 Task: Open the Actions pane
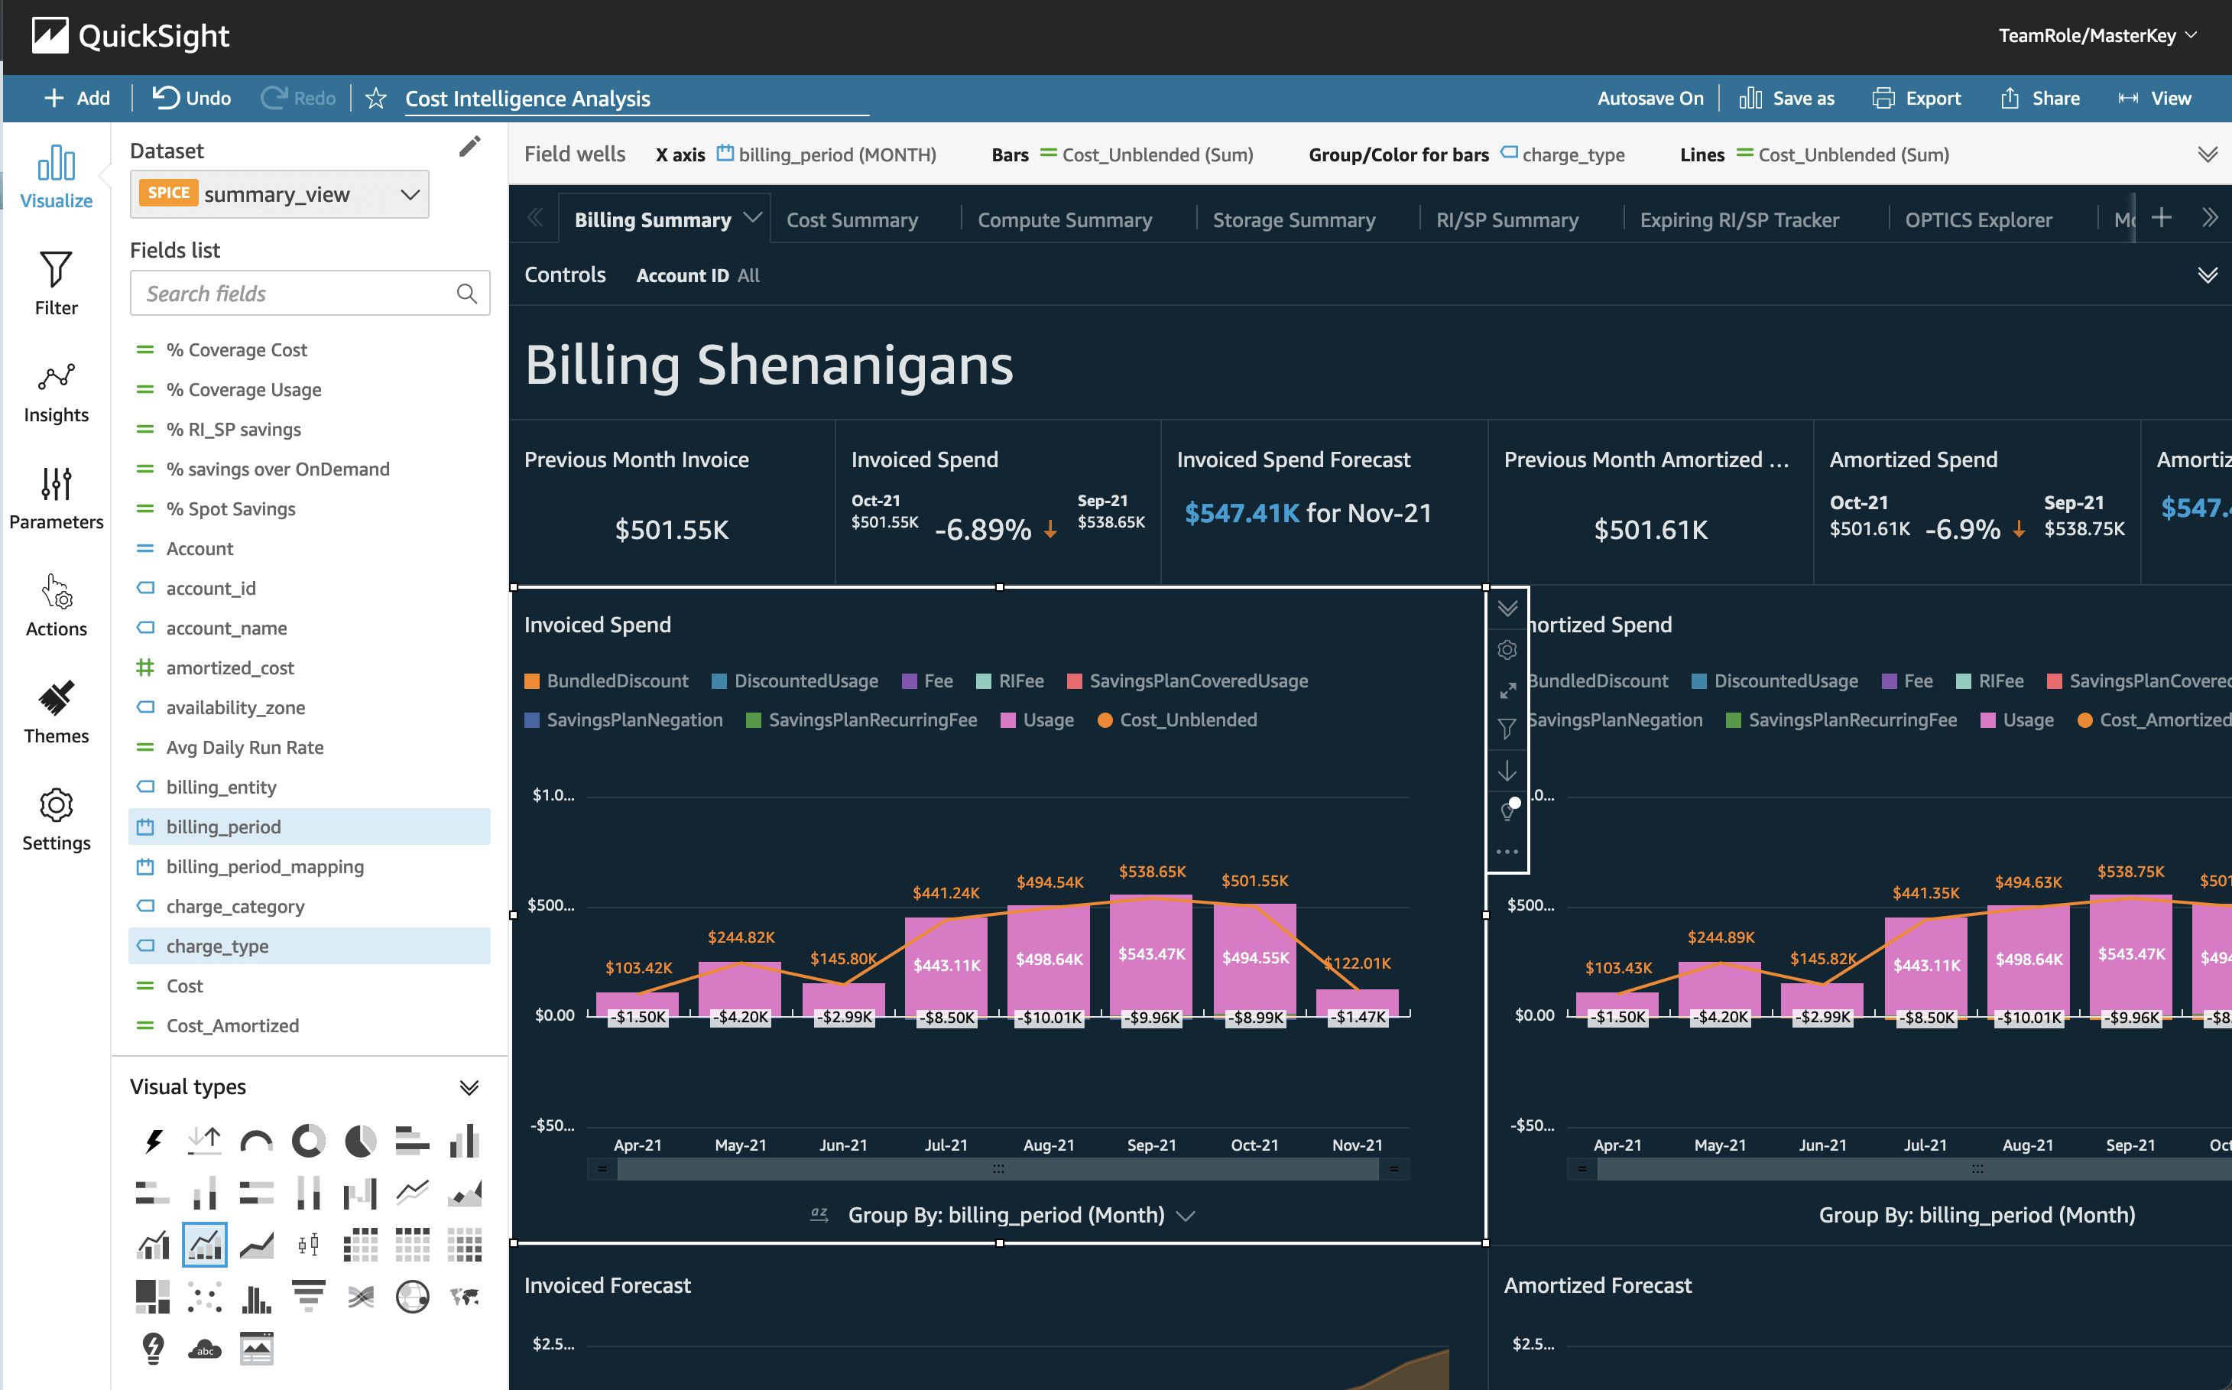pyautogui.click(x=56, y=605)
